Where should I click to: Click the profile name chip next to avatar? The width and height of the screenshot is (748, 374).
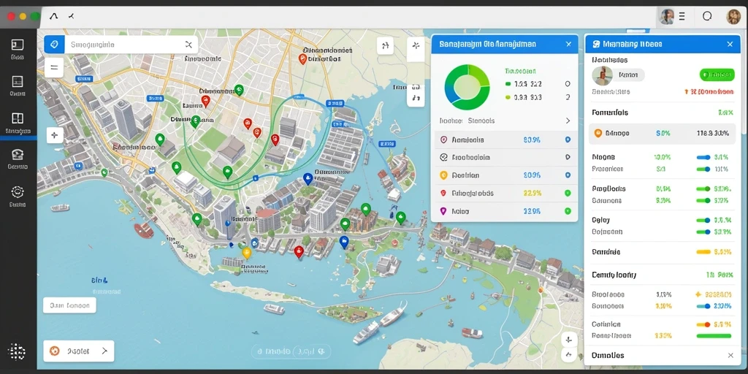(x=628, y=75)
